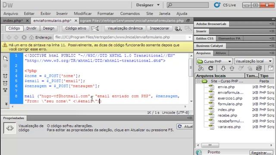The image size is (276, 155).
Task: Click the collapse selection icon
Action: tap(5, 83)
